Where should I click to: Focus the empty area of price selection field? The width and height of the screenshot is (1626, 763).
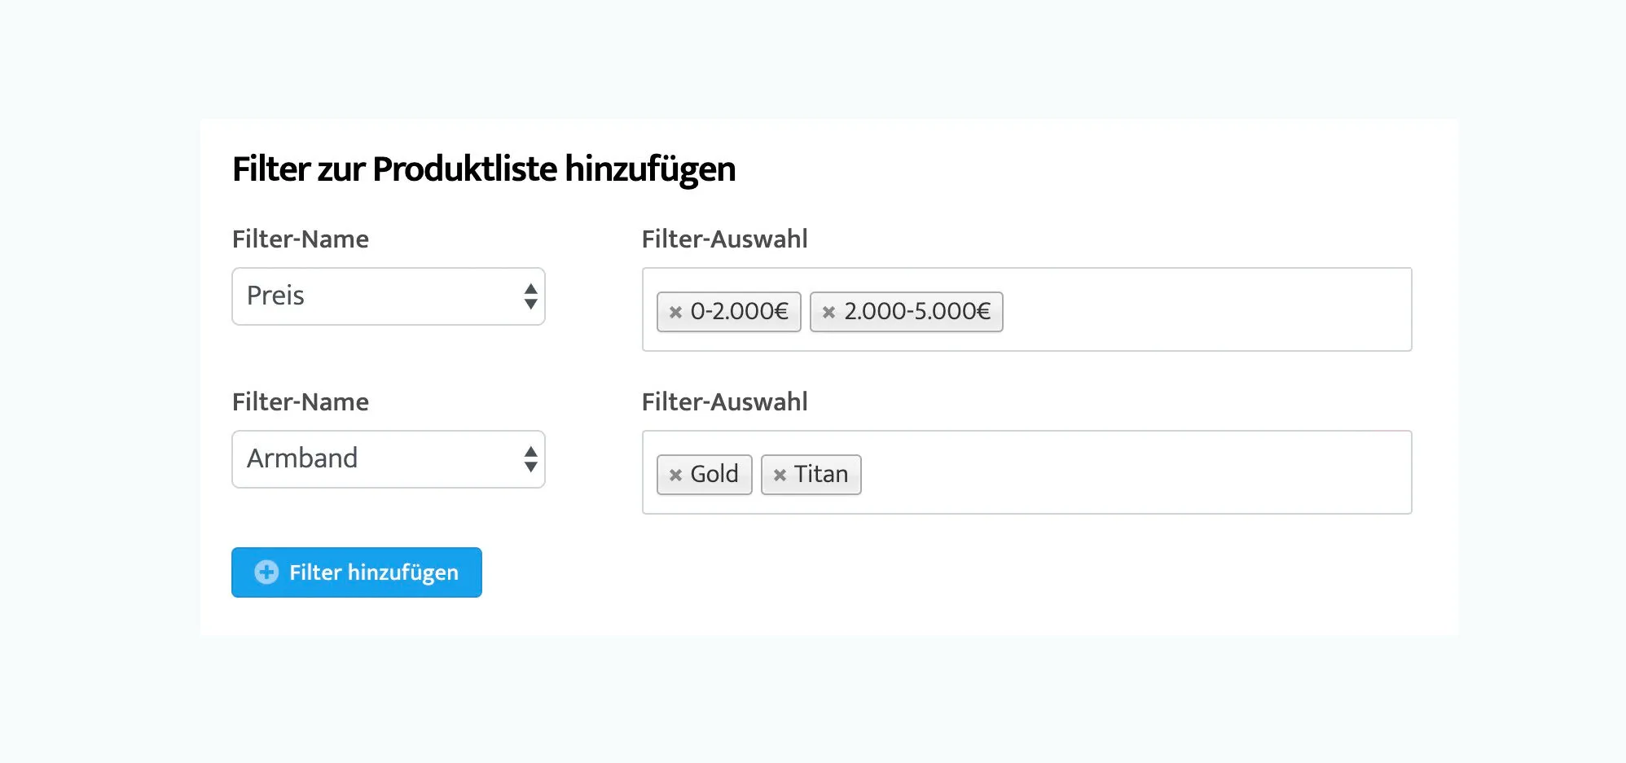[1206, 310]
